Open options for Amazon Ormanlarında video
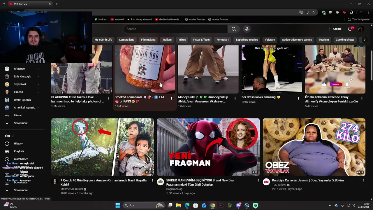This screenshot has height=210, width=373. (x=152, y=181)
